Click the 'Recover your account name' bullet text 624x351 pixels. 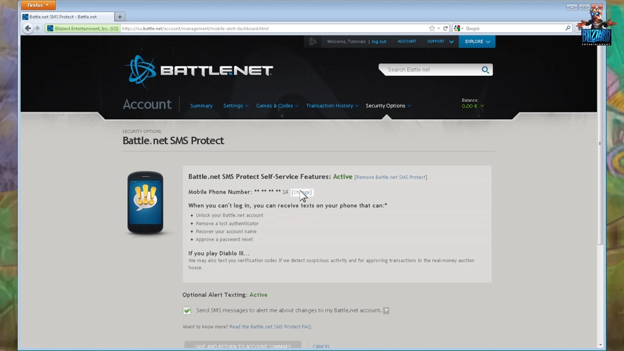pyautogui.click(x=226, y=232)
